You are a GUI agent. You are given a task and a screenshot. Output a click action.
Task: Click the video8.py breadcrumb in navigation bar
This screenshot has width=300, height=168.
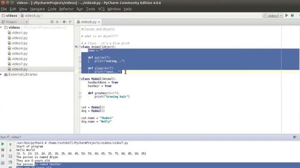pyautogui.click(x=30, y=15)
